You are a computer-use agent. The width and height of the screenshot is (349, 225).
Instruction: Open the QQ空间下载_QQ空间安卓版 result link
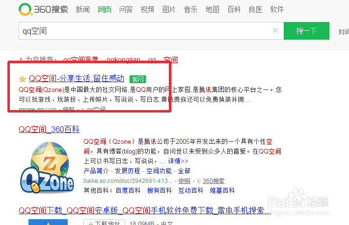[145, 210]
